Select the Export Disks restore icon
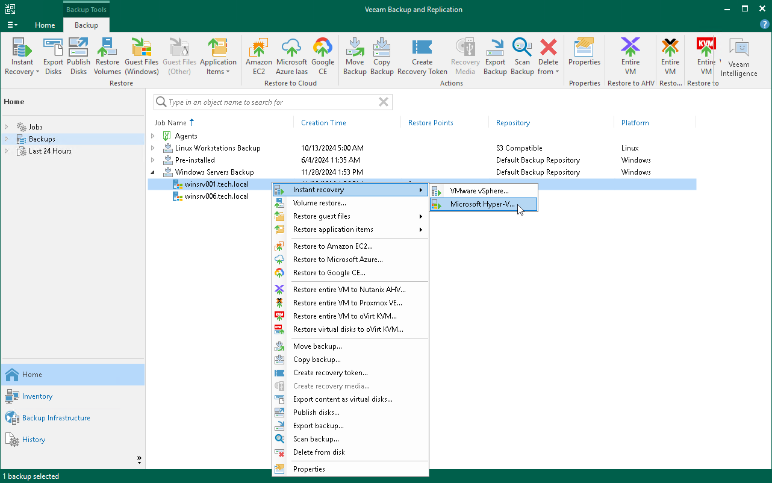The width and height of the screenshot is (772, 483). pos(53,55)
